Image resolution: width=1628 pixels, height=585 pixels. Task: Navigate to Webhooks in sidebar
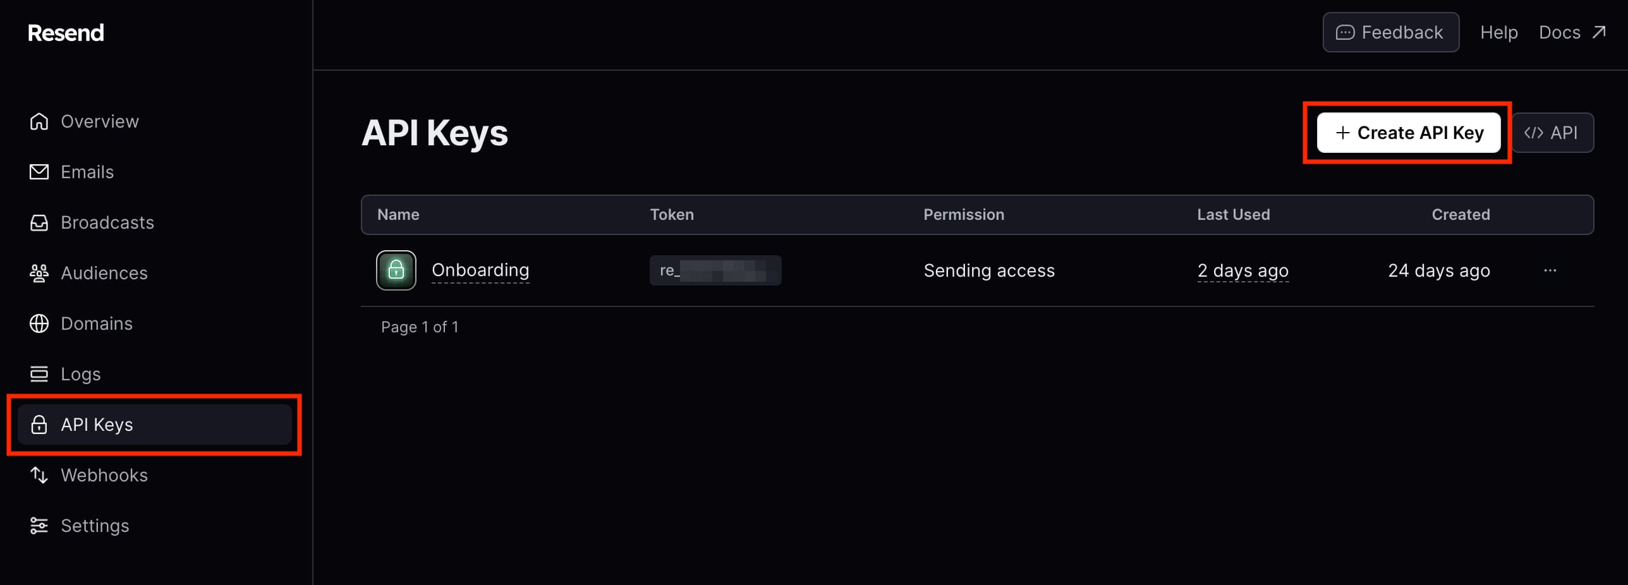point(104,475)
